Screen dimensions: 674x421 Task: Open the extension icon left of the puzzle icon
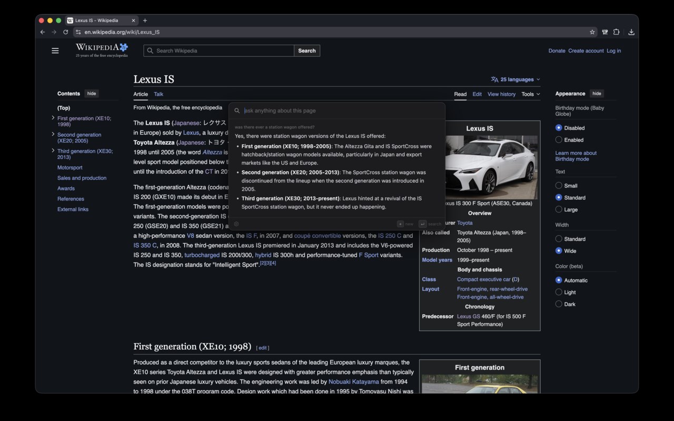pyautogui.click(x=605, y=32)
